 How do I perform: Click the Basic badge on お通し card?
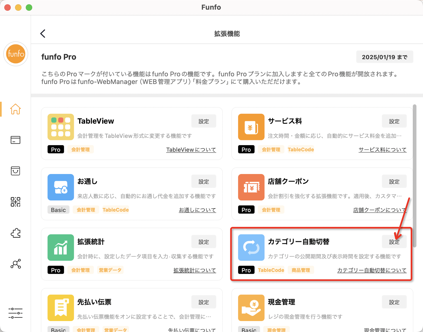pyautogui.click(x=59, y=210)
